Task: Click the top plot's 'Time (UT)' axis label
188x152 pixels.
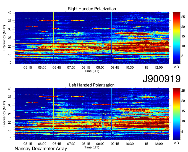Action: tap(92, 71)
